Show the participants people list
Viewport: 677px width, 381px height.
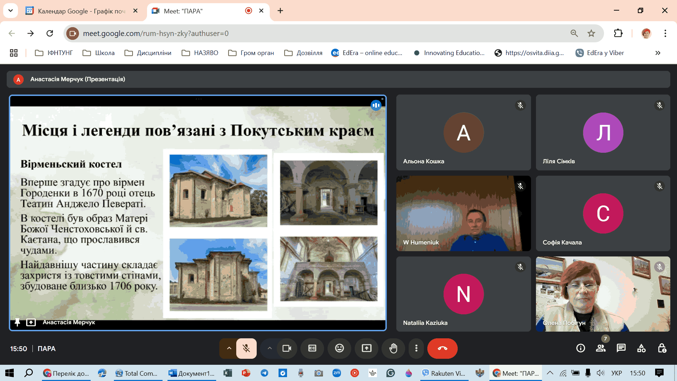point(600,349)
